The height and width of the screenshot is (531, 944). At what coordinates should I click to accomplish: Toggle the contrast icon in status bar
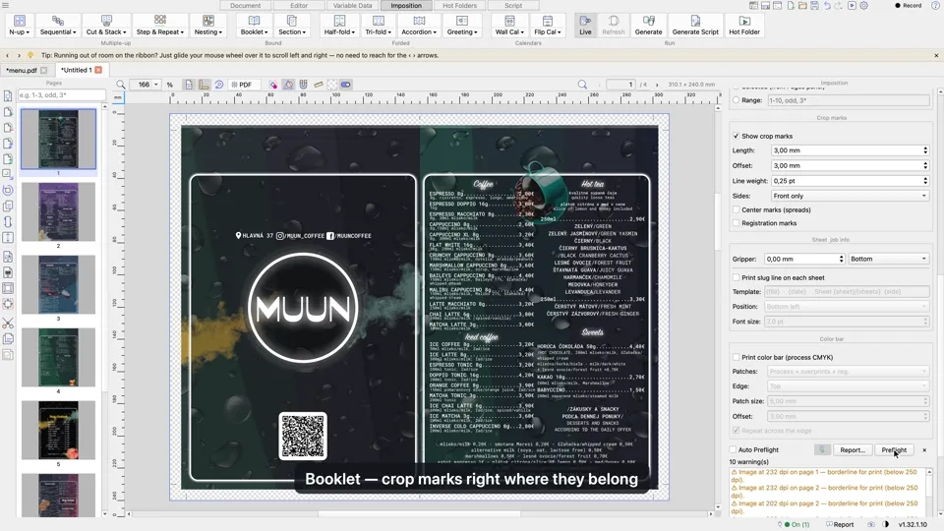(886, 524)
